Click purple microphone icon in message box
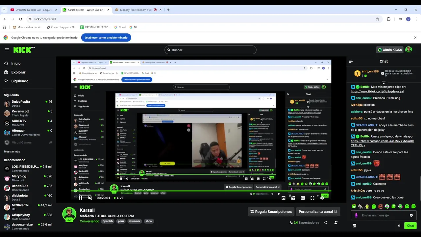Image resolution: width=421 pixels, height=237 pixels. pos(356,215)
